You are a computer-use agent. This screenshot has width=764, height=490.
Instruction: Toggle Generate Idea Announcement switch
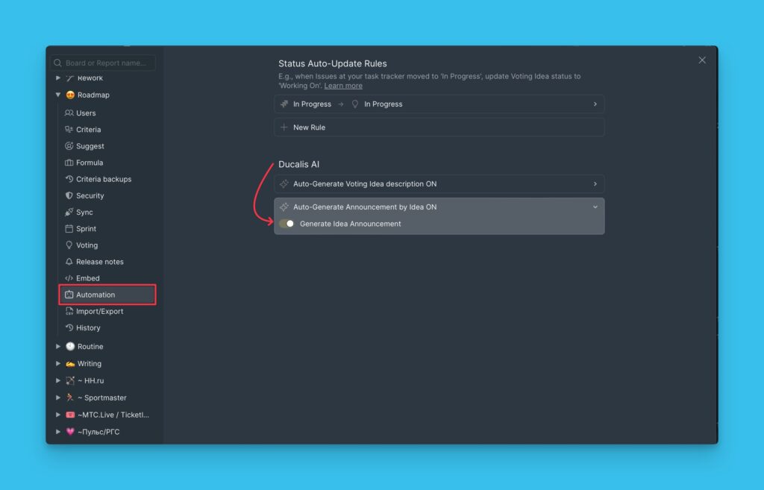tap(286, 224)
